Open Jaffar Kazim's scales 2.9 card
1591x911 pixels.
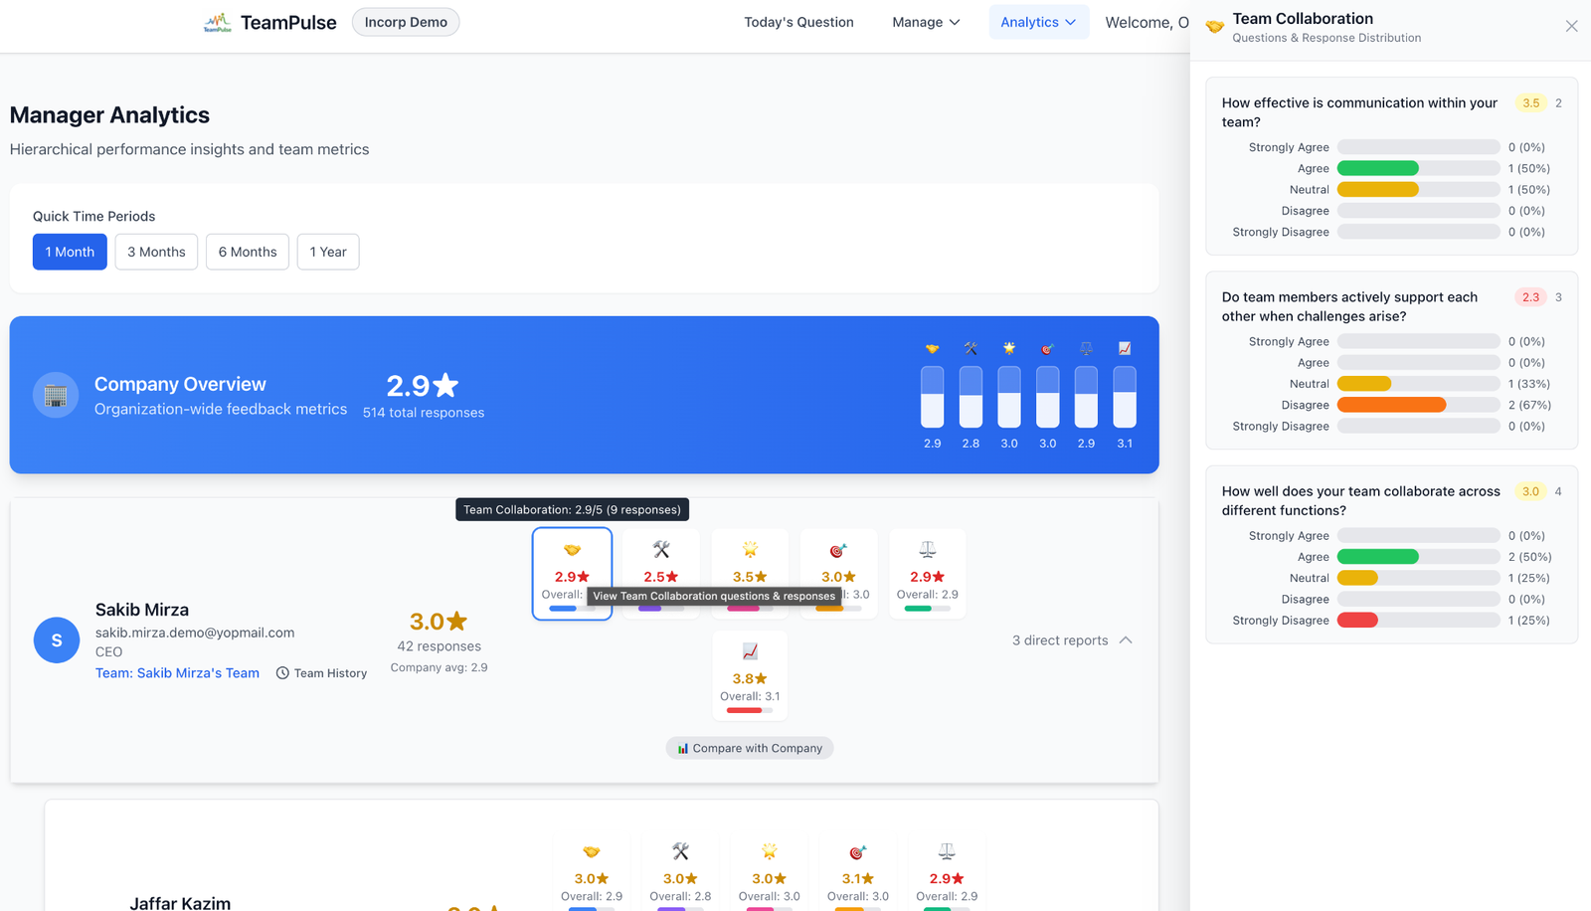(x=947, y=872)
